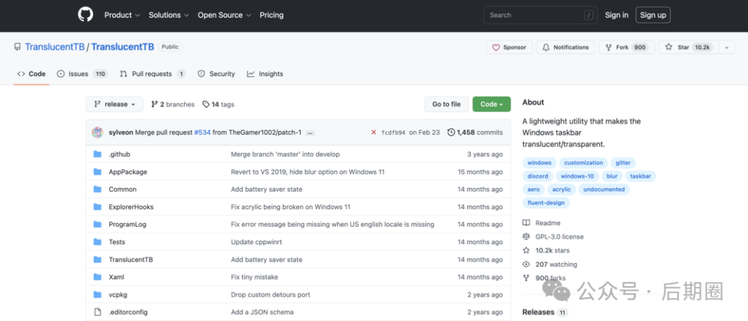748x321 pixels.
Task: Open 'Add a JSON schema' commit message
Action: [x=262, y=313]
